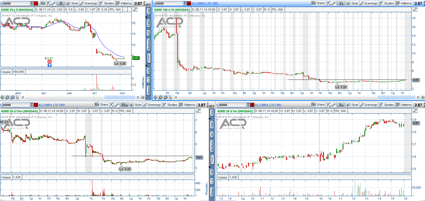
Task: Toggle the Chart sidebar next to the daily chart
Action: (x=149, y=58)
